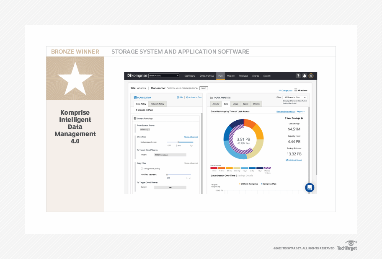Click the Plan Analysis chart icon
This screenshot has height=259, width=382.
pyautogui.click(x=212, y=98)
